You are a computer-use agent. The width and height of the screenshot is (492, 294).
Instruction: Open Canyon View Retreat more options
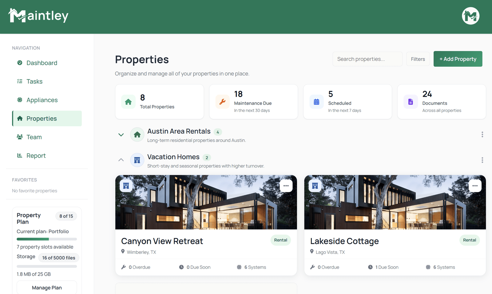tap(286, 186)
